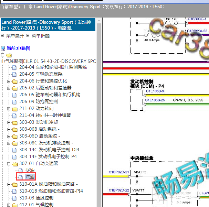Select the 当前:电路图 heading link
209x207 pixels.
click(x=18, y=48)
